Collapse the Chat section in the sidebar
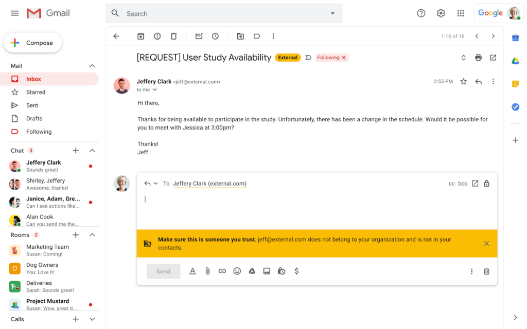This screenshot has height=329, width=527. point(92,150)
